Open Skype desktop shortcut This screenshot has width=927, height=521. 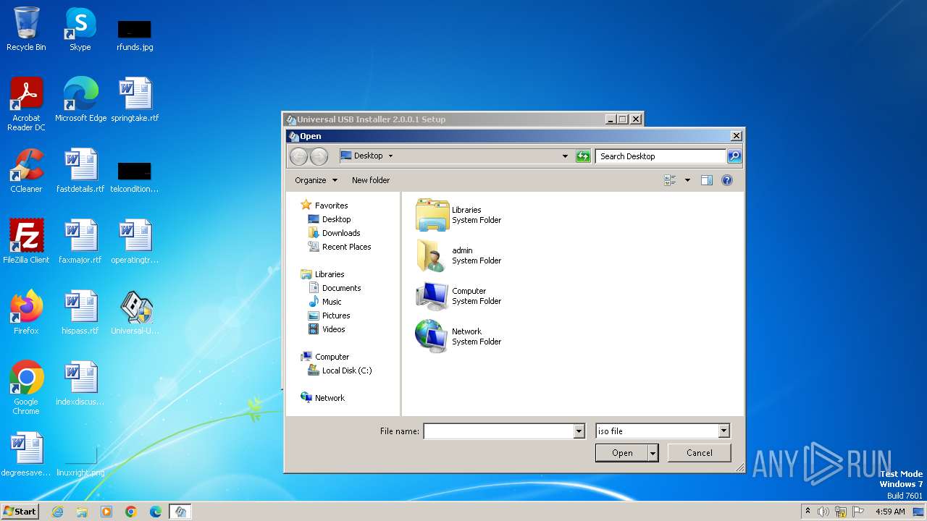click(x=80, y=29)
